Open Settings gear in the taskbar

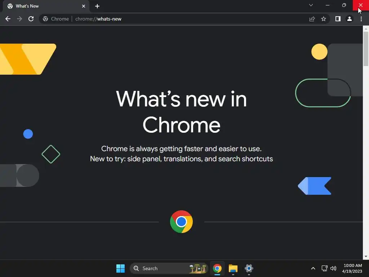click(x=249, y=268)
